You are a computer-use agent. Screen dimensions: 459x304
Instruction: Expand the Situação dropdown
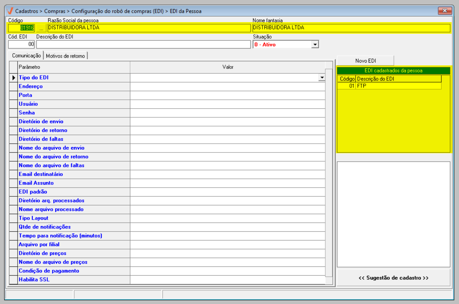(x=315, y=45)
